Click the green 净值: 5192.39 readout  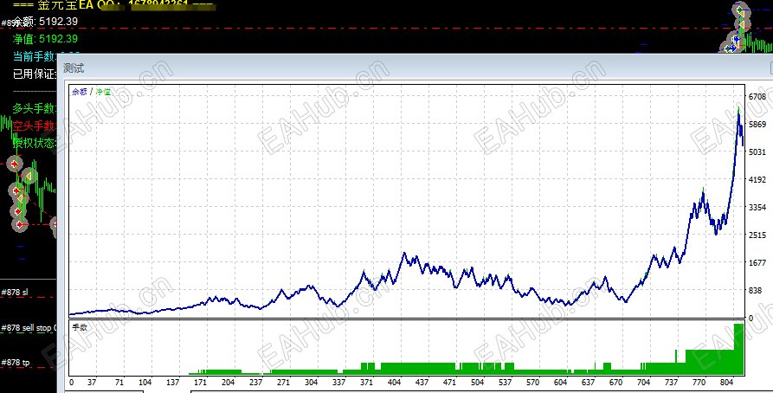45,38
